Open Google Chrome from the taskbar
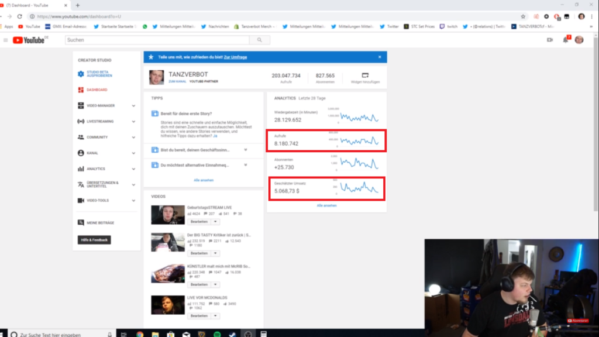 click(140, 334)
